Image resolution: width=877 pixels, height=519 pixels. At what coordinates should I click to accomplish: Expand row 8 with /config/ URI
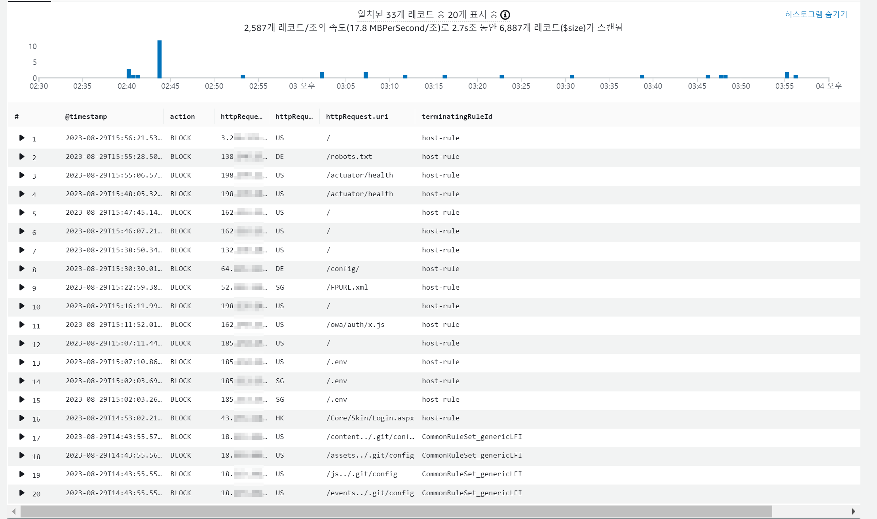tap(22, 269)
